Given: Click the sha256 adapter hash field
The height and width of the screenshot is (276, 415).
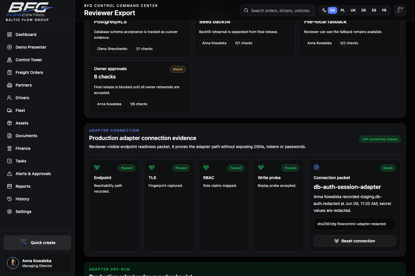Looking at the screenshot, I should point(354,224).
